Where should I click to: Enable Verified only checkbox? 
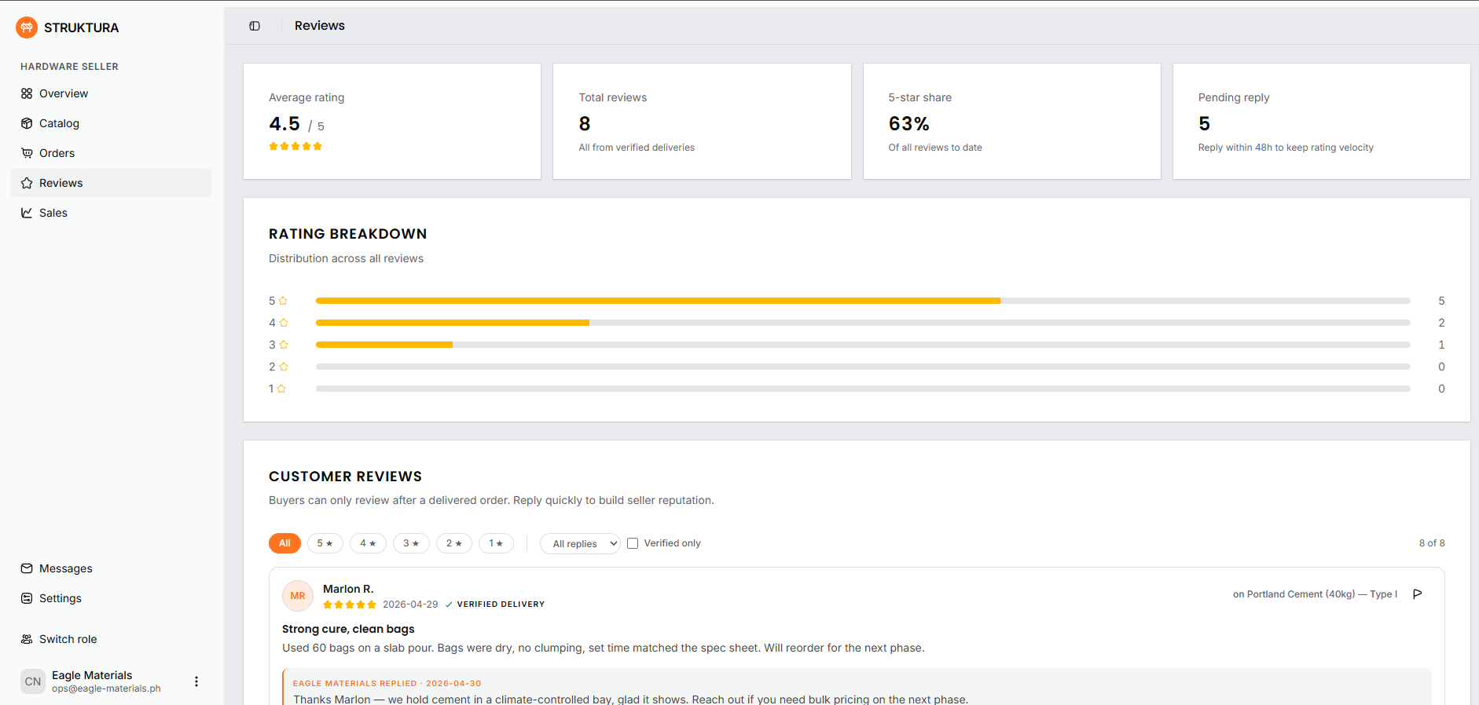coord(633,543)
